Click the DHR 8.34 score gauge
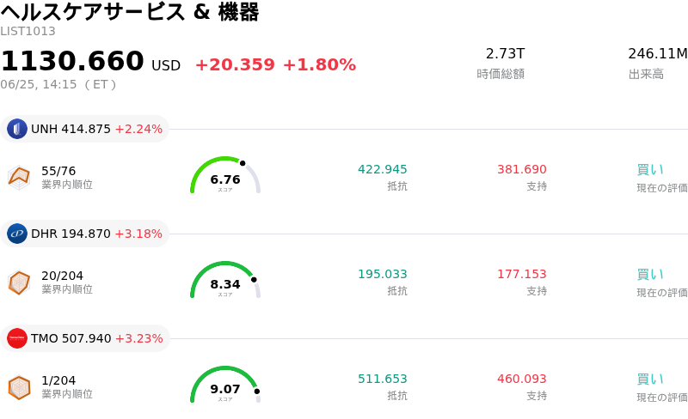Image resolution: width=688 pixels, height=419 pixels. (225, 280)
